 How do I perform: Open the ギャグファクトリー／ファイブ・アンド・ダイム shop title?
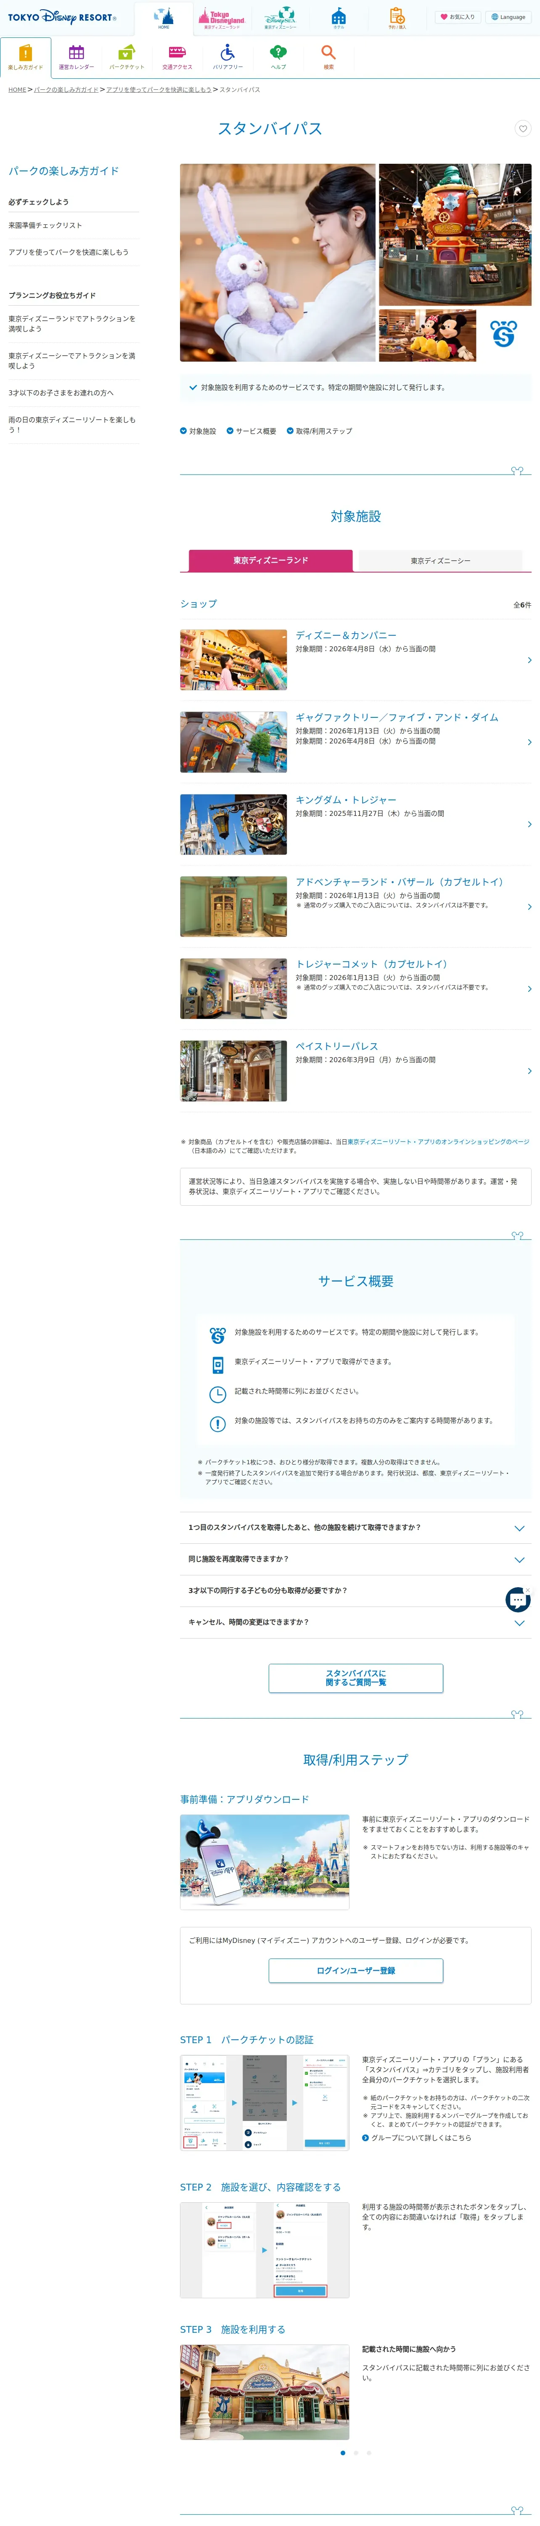(397, 718)
